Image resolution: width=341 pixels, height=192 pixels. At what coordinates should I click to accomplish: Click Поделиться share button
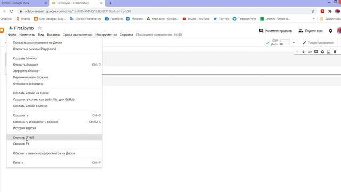point(311,31)
